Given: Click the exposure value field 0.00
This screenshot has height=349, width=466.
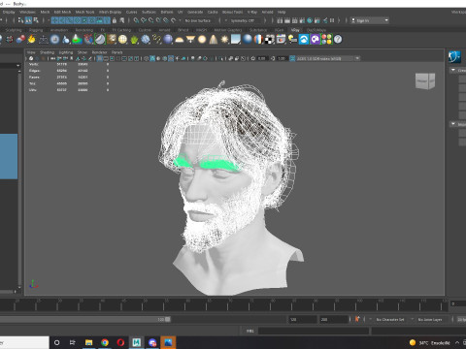Looking at the screenshot, I should pos(262,58).
